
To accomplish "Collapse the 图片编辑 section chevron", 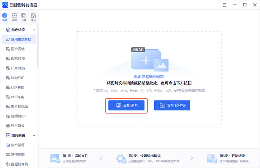I will tap(34, 136).
